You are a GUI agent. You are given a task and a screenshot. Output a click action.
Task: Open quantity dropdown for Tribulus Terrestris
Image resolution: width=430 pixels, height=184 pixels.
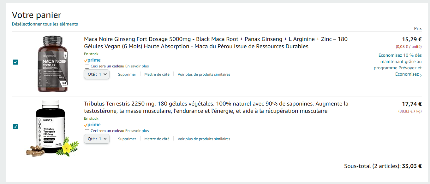point(97,139)
